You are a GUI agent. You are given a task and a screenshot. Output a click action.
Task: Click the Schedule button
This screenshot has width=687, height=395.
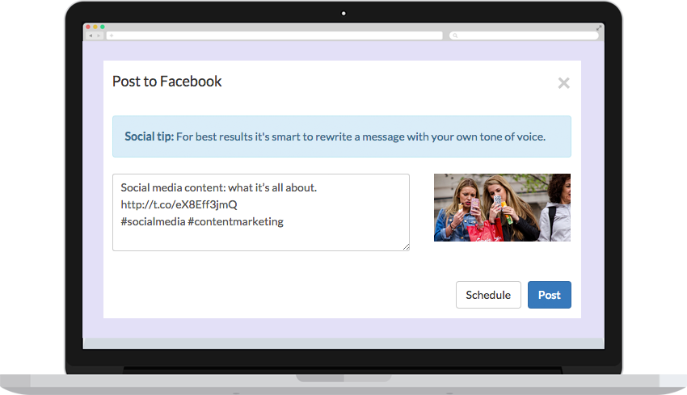tap(488, 295)
